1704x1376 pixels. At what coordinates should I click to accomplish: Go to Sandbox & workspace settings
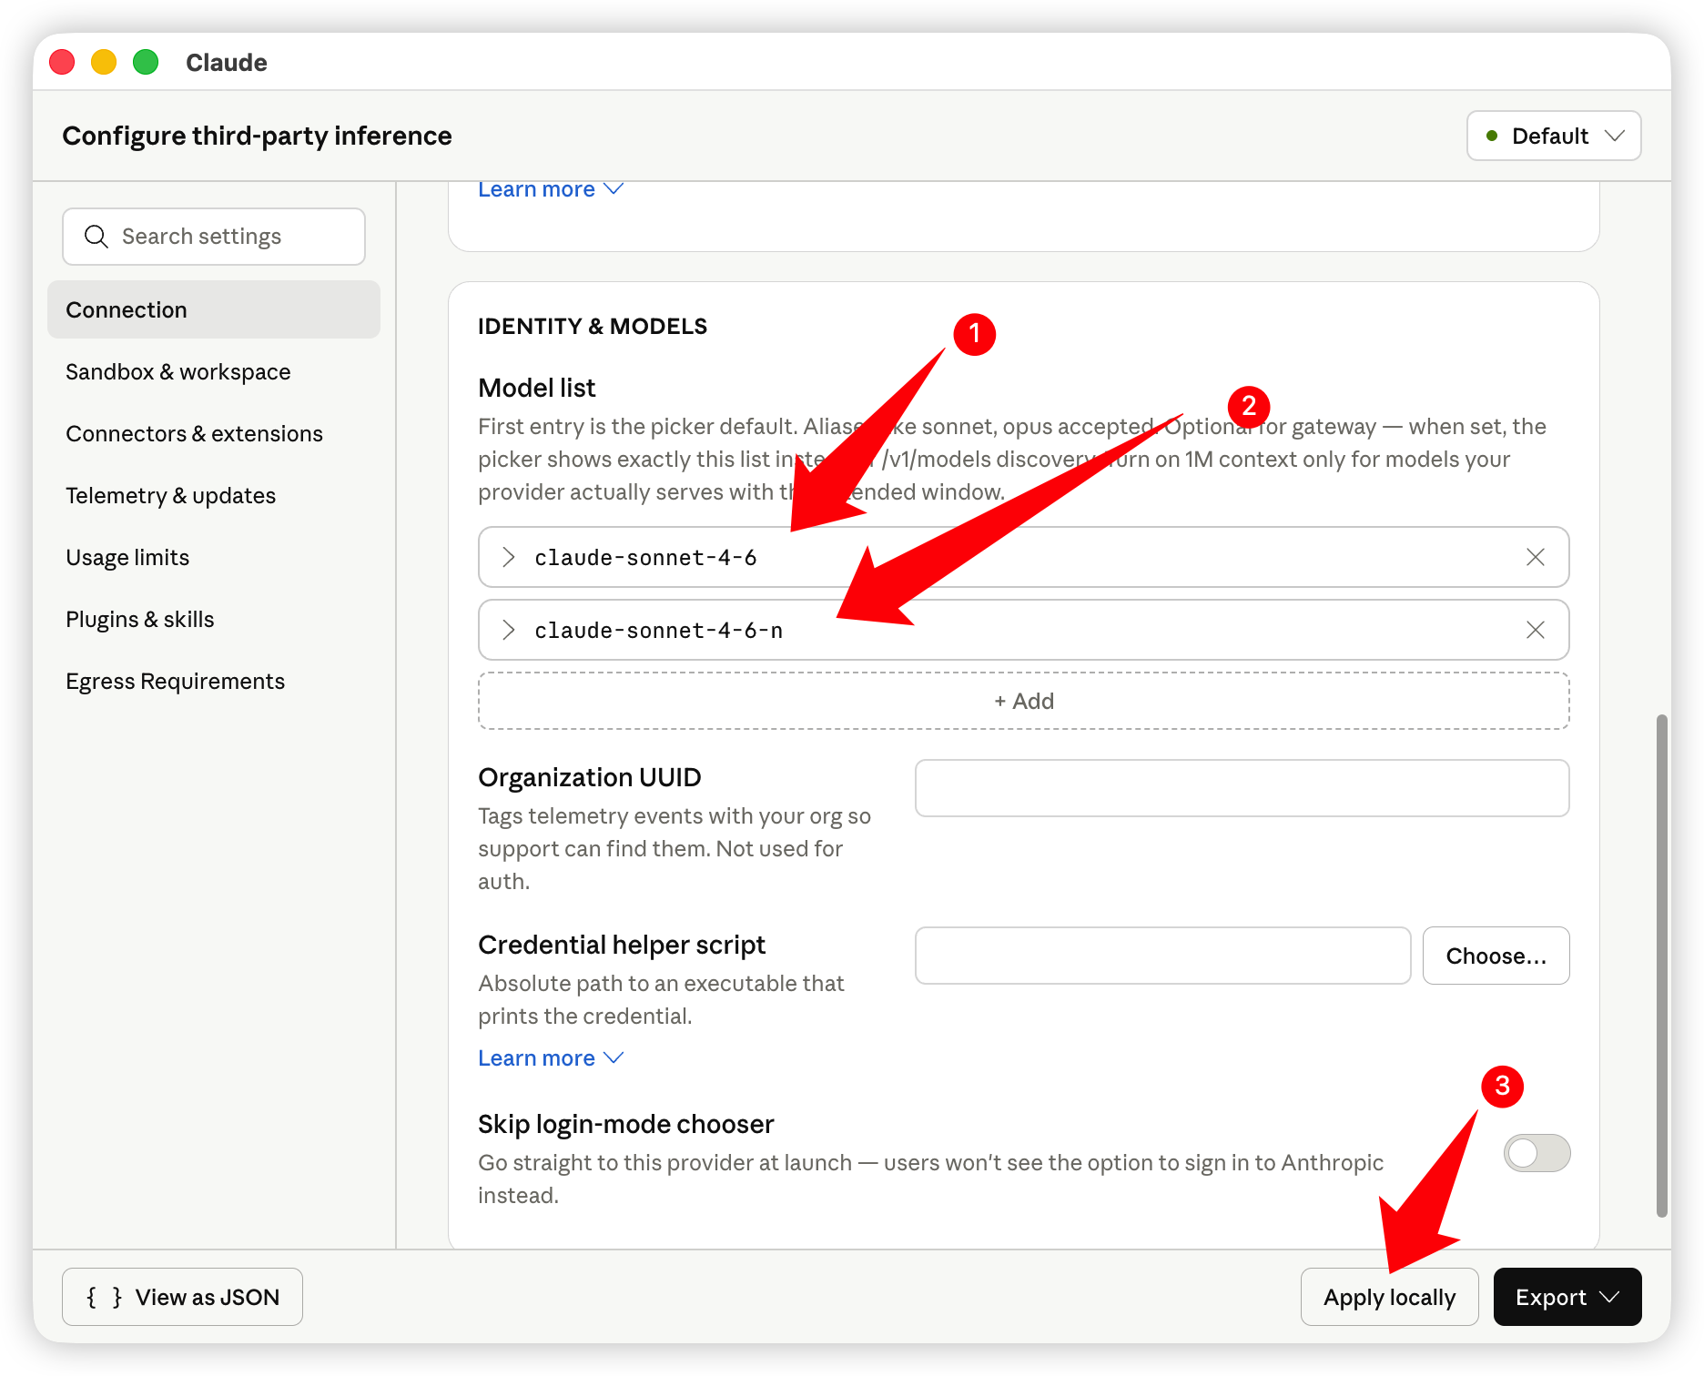(x=214, y=371)
